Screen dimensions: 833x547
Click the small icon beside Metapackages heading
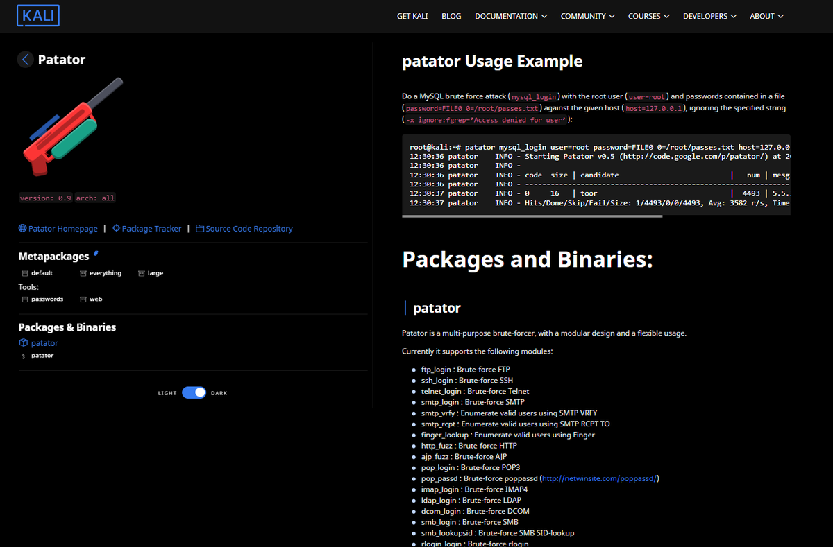[96, 254]
